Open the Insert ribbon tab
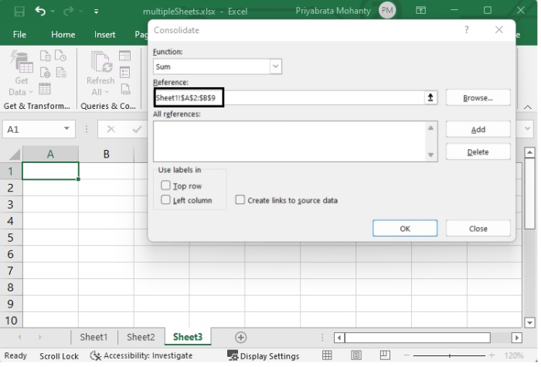This screenshot has width=541, height=367. tap(105, 35)
